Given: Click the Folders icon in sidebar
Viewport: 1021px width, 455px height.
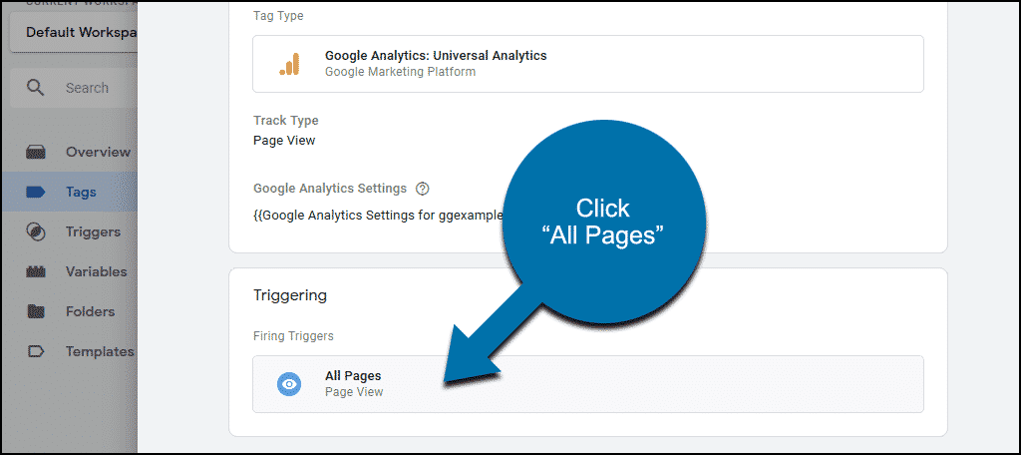Looking at the screenshot, I should [35, 311].
